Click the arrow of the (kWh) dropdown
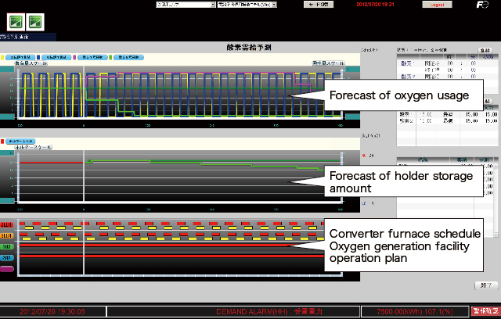Screen dimensions: 501x319 pyautogui.click(x=275, y=5)
